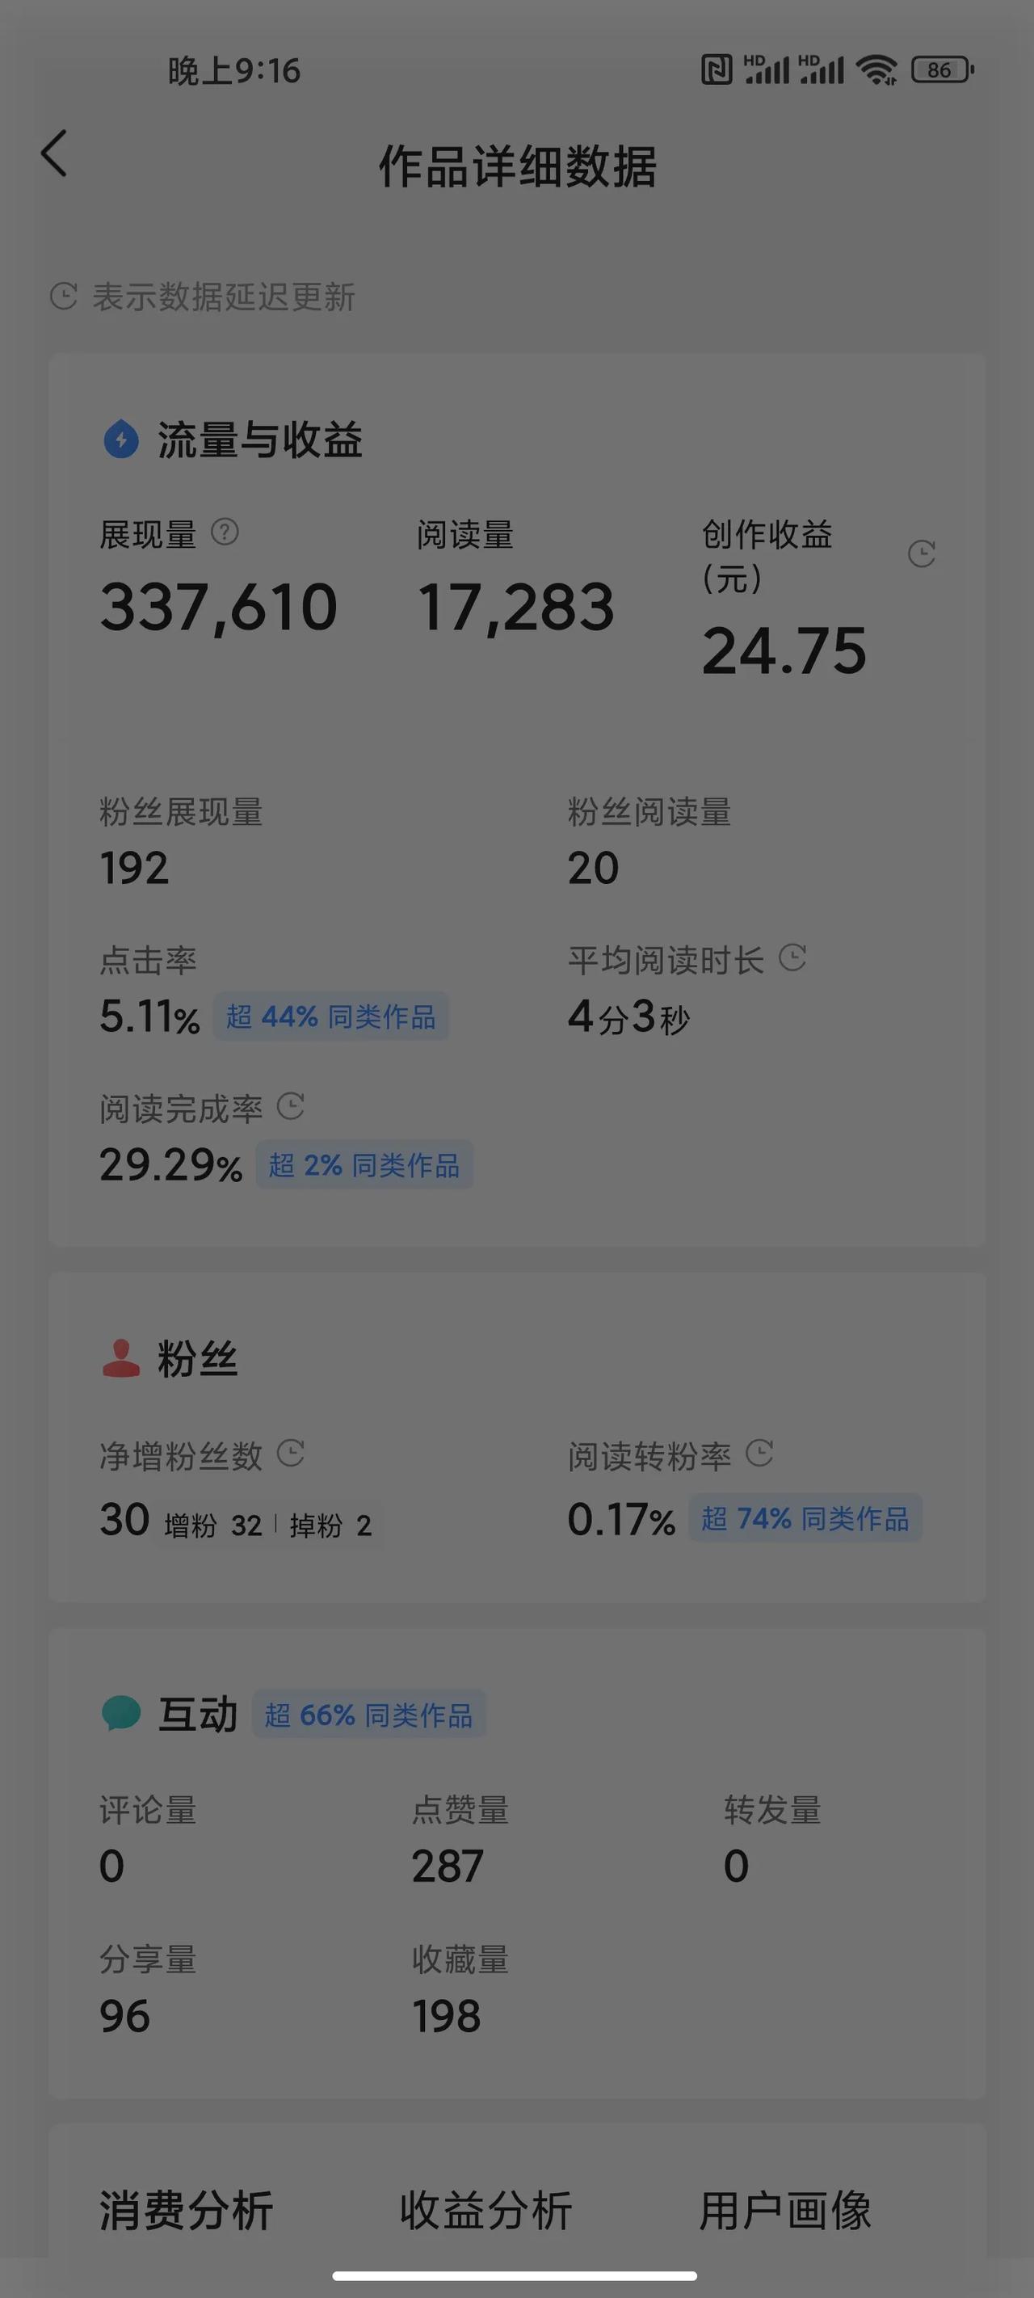Screen dimensions: 1034x2298
Task: Tap the blue lightning 流量与收益 icon
Action: click(121, 440)
